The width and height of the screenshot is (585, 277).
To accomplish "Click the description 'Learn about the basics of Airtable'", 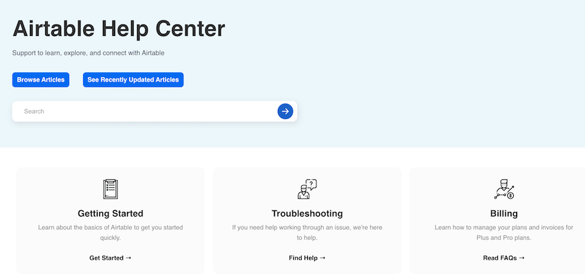I will 110,232.
